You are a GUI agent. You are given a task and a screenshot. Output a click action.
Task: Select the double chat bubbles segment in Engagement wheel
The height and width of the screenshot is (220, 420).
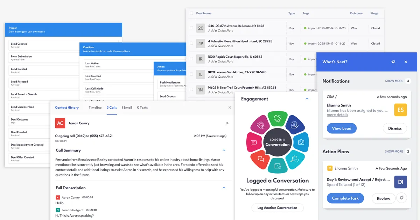pyautogui.click(x=261, y=159)
